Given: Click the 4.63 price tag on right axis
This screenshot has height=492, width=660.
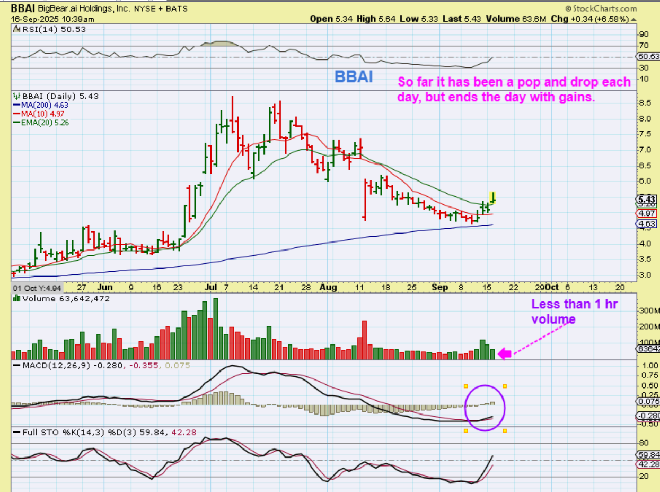Looking at the screenshot, I should pos(647,224).
